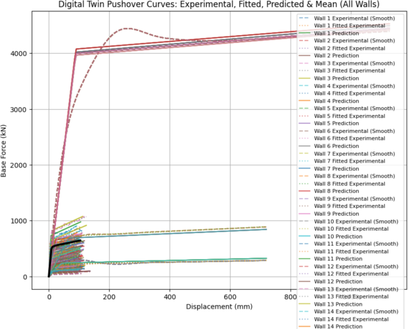Pick legend entry 'Wall 2 Prediction'
Image resolution: width=408 pixels, height=329 pixels.
pos(329,55)
